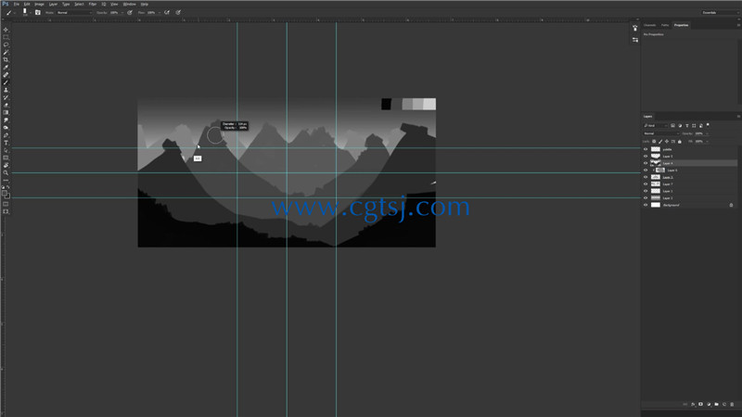Select the Brush tool in toolbox

[6, 82]
